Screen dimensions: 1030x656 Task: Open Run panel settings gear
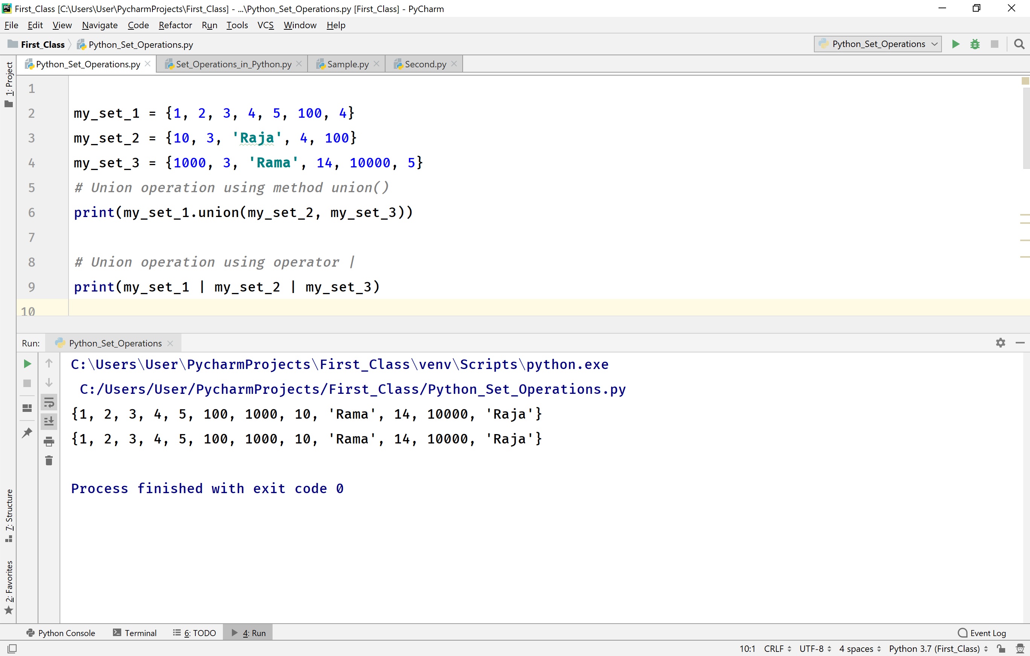(x=1001, y=343)
